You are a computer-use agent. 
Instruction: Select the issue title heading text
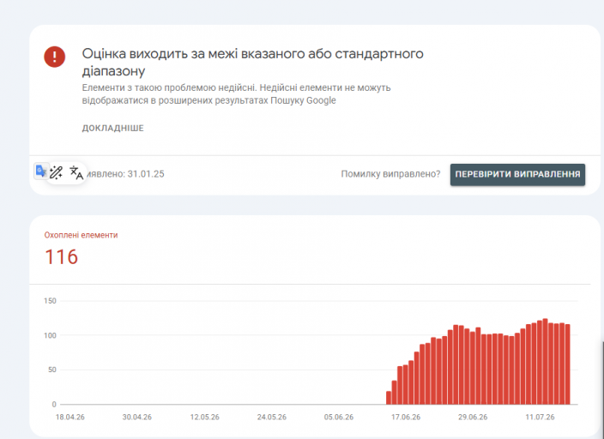(x=252, y=62)
